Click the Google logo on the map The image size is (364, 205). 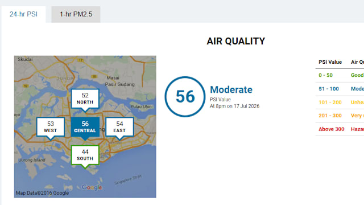[x=92, y=187]
